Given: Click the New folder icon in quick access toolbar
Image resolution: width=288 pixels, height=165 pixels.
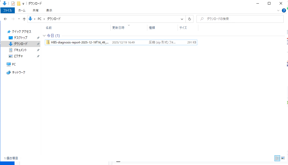Looking at the screenshot, I should tap(19, 4).
